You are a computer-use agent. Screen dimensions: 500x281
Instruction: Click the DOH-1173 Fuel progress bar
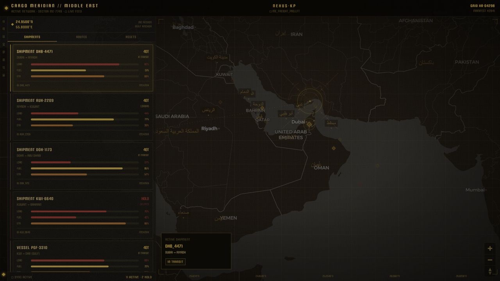click(85, 169)
